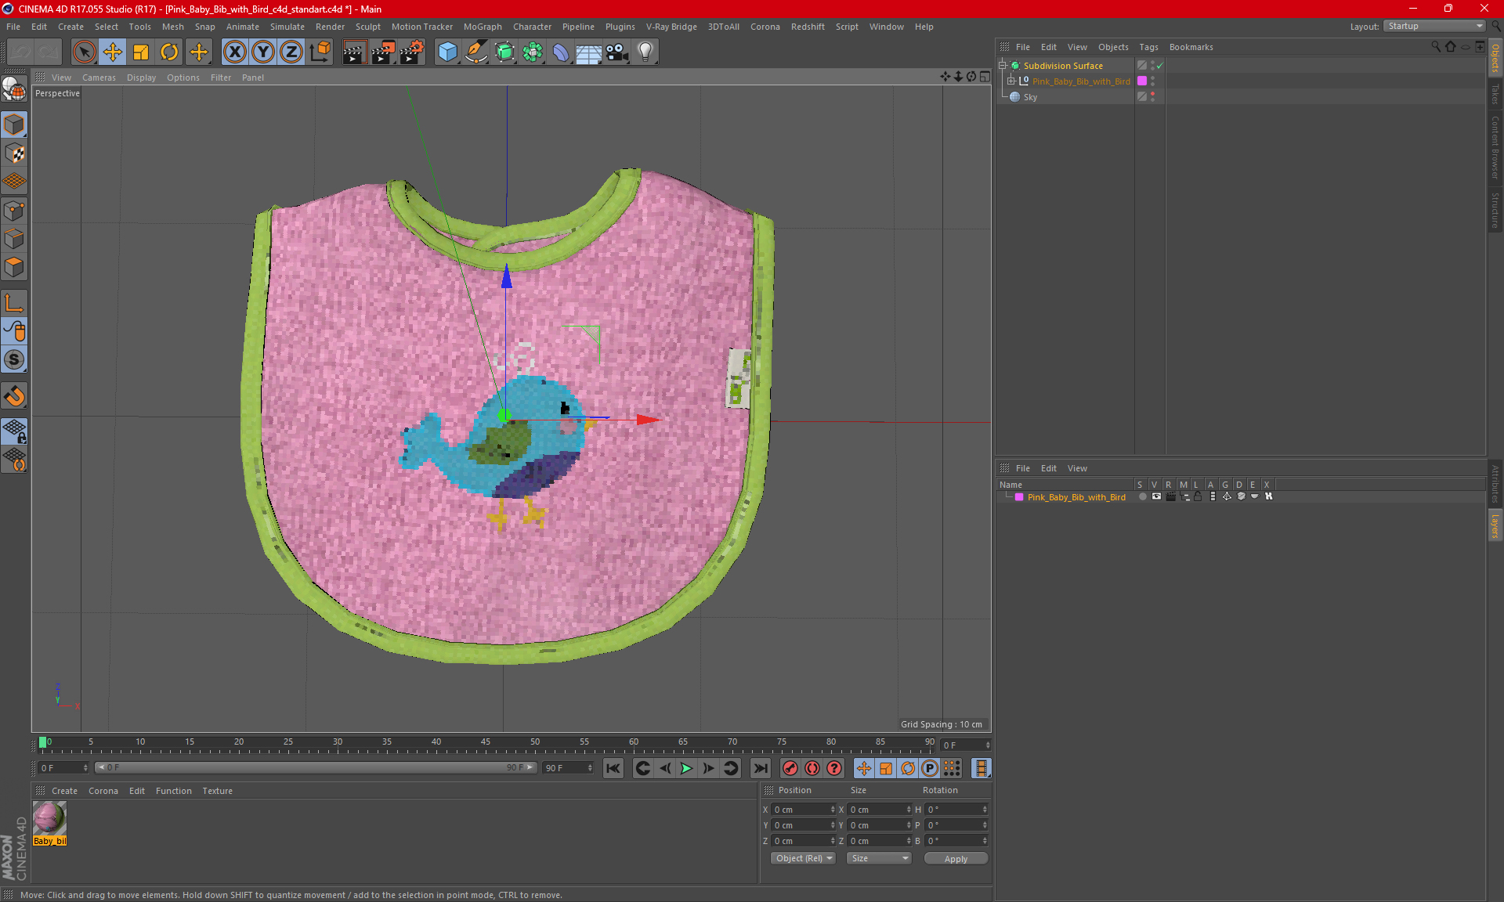
Task: Add a Light bulb object
Action: coord(645,52)
